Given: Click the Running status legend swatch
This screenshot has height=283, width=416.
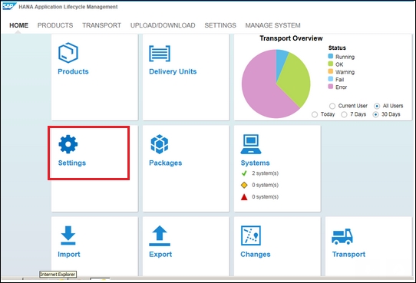Looking at the screenshot, I should click(x=331, y=56).
